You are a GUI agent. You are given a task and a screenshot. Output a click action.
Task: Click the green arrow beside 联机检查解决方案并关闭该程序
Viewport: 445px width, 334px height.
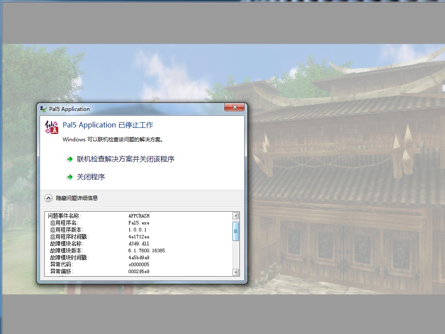point(70,160)
